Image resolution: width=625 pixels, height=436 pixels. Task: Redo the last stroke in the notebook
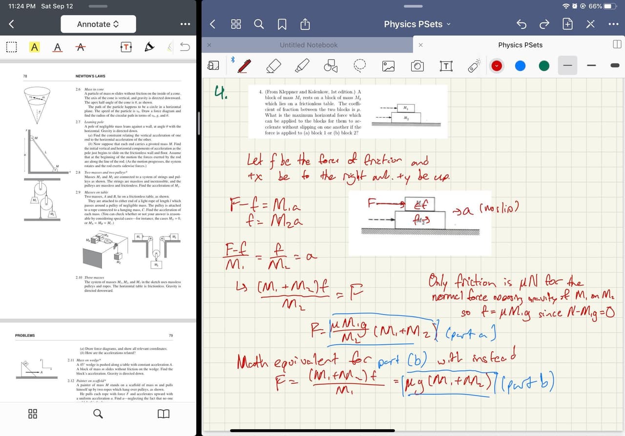click(x=544, y=24)
